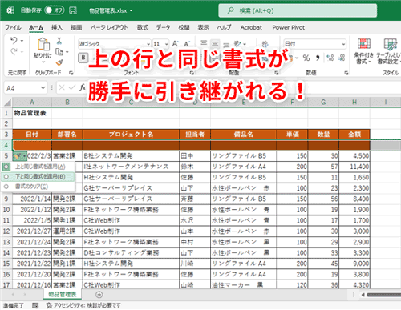The image size is (401, 310).
Task: Switch to the 数式 ribbon tab
Action: [143, 27]
